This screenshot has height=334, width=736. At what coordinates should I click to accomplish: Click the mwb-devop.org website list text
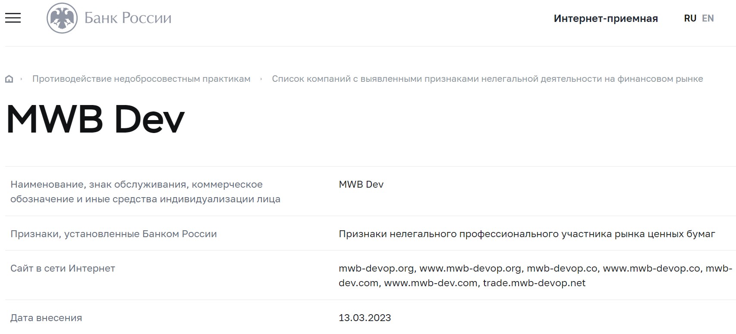[535, 275]
